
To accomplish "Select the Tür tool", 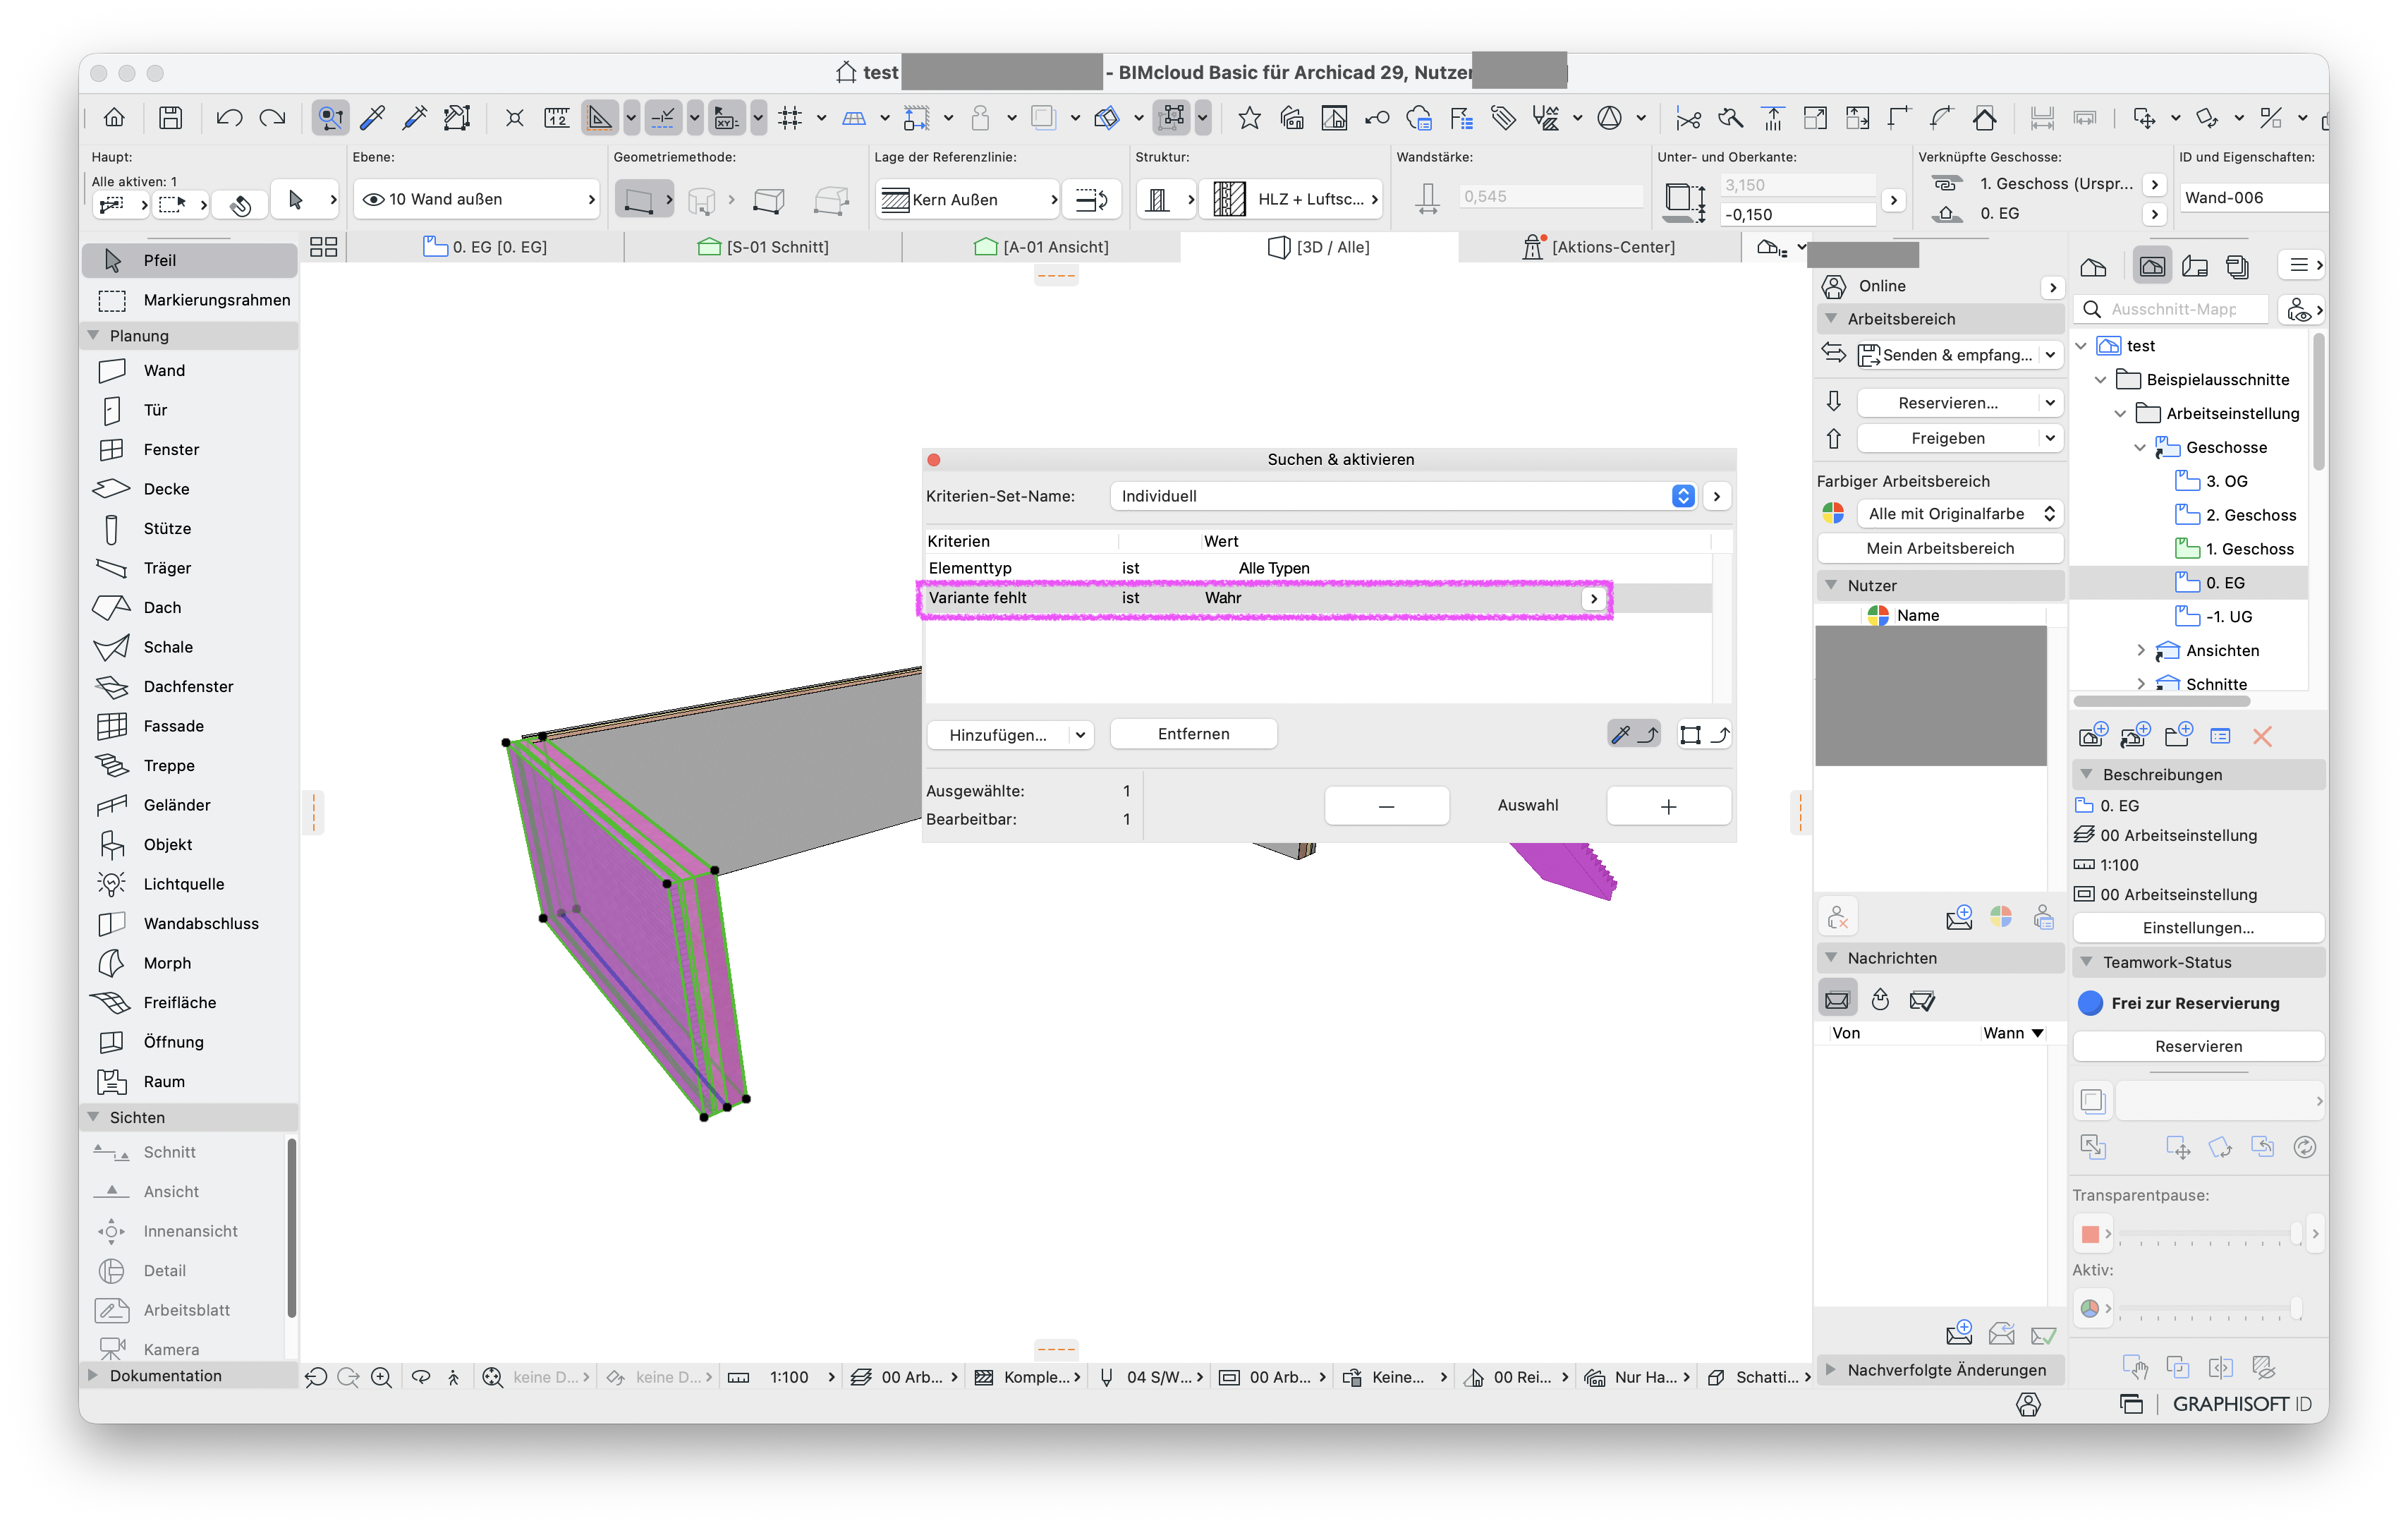I will [x=189, y=410].
